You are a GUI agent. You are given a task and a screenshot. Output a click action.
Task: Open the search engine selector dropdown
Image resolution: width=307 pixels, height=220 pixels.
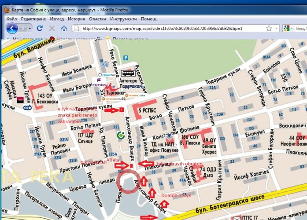point(292,28)
